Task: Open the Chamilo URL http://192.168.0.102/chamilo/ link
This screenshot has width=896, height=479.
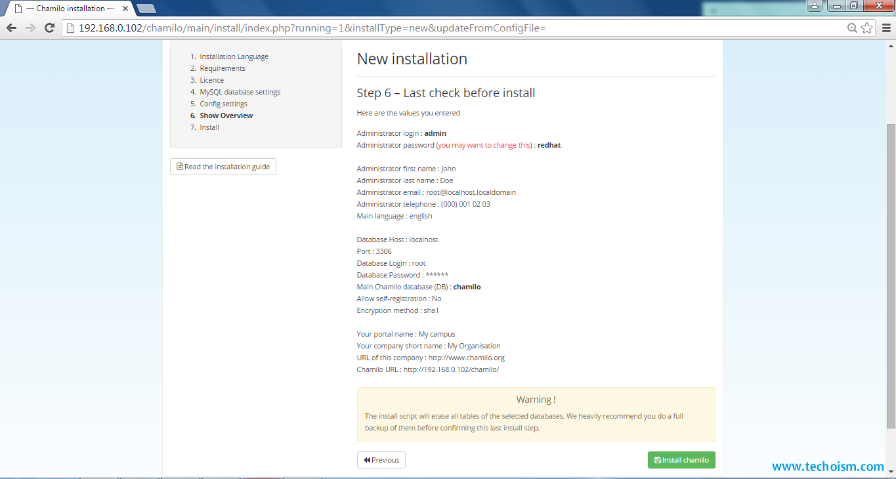Action: [451, 369]
